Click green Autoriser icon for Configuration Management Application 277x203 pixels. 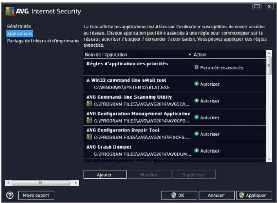click(x=196, y=117)
